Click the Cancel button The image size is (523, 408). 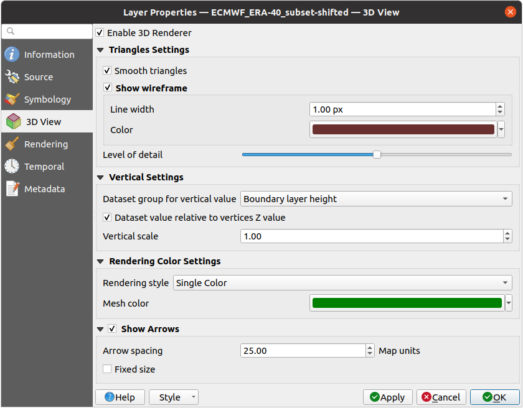click(x=441, y=397)
